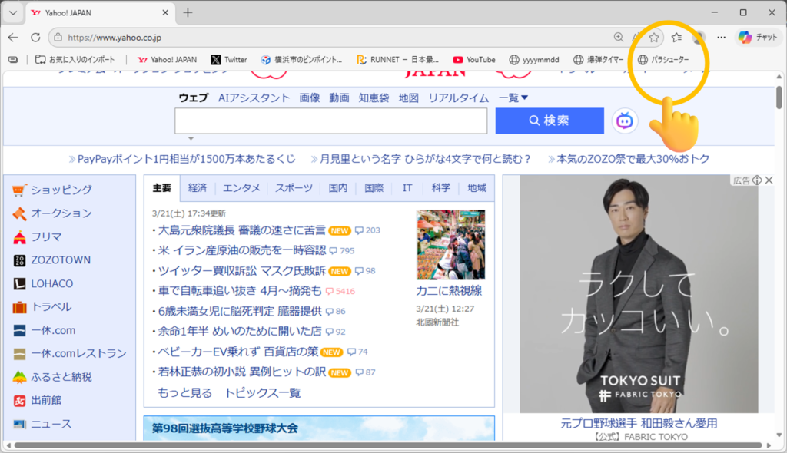Open the ショッピング sidebar link
The width and height of the screenshot is (787, 453).
click(61, 190)
